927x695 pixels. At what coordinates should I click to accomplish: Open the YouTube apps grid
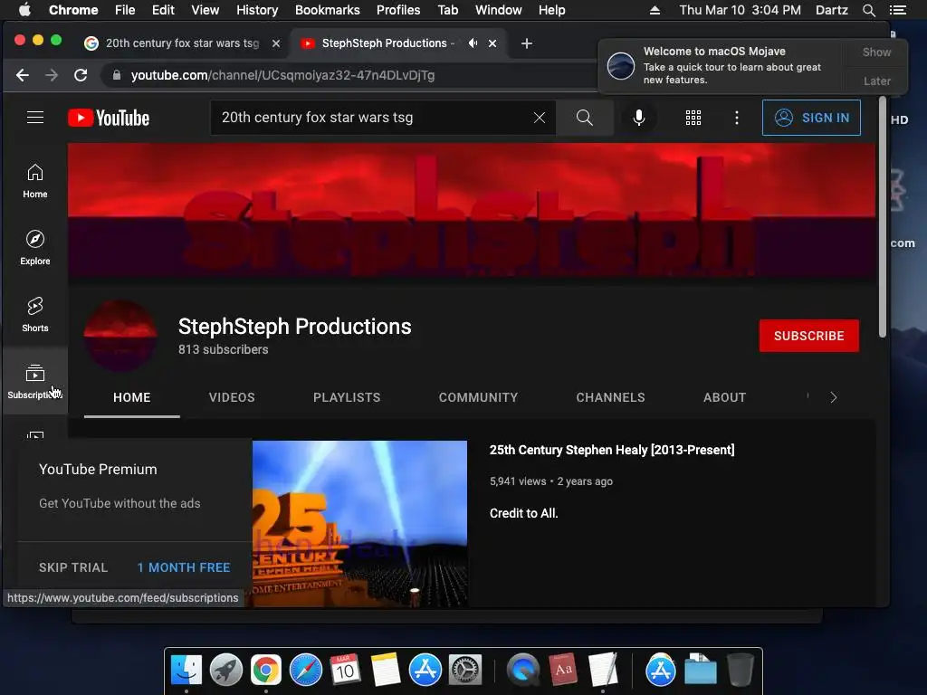coord(693,118)
